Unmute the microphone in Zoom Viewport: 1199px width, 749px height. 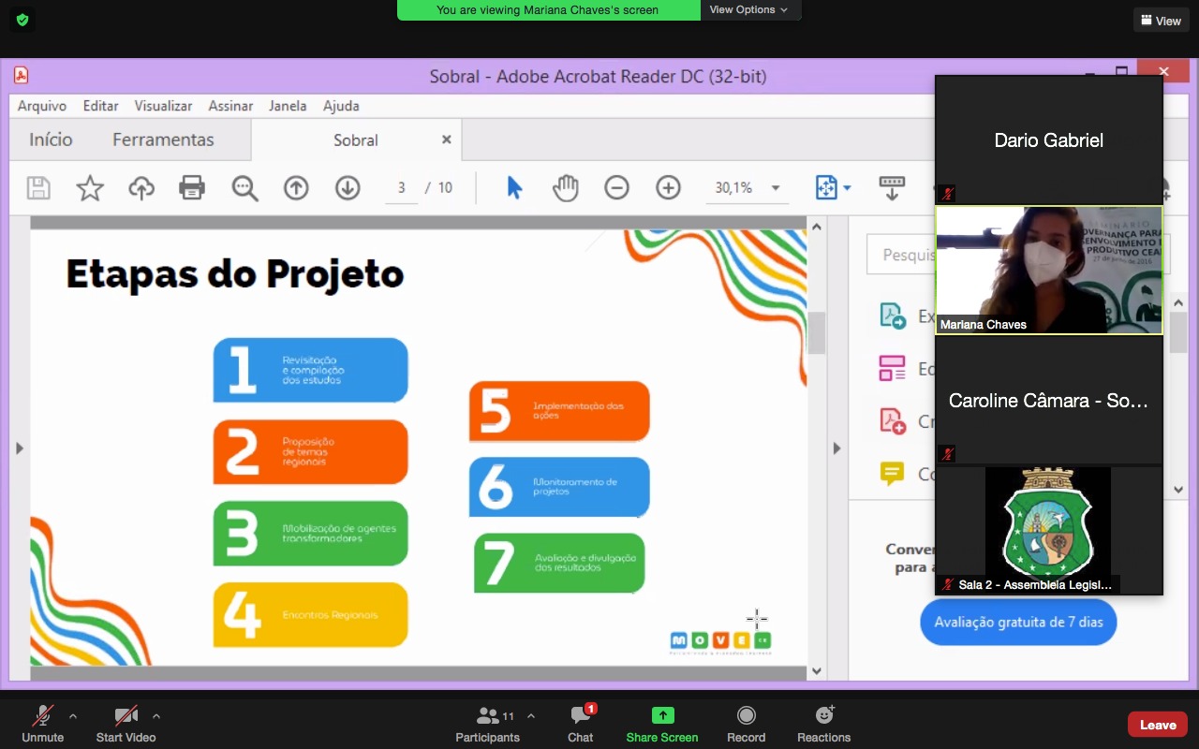pos(43,724)
